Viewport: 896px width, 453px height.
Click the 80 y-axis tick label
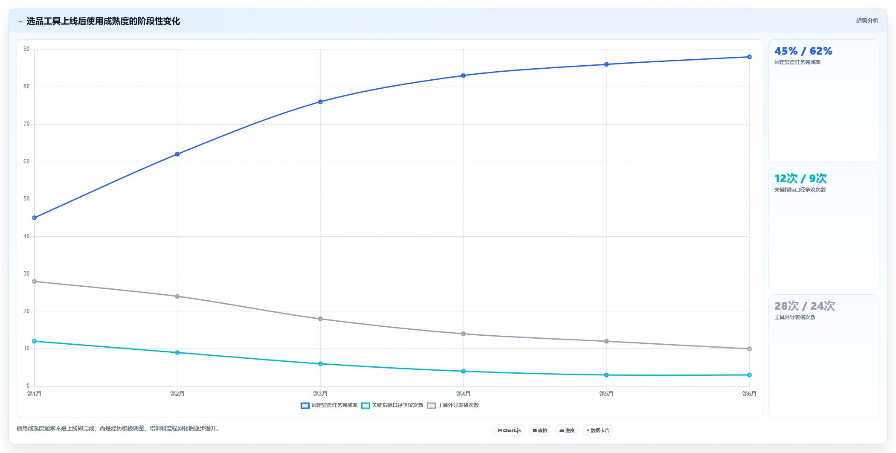(27, 87)
